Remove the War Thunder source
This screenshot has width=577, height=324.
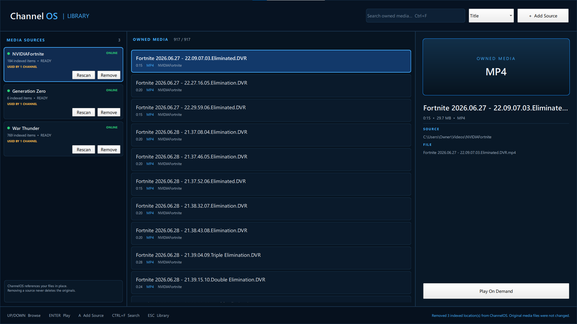click(x=109, y=149)
